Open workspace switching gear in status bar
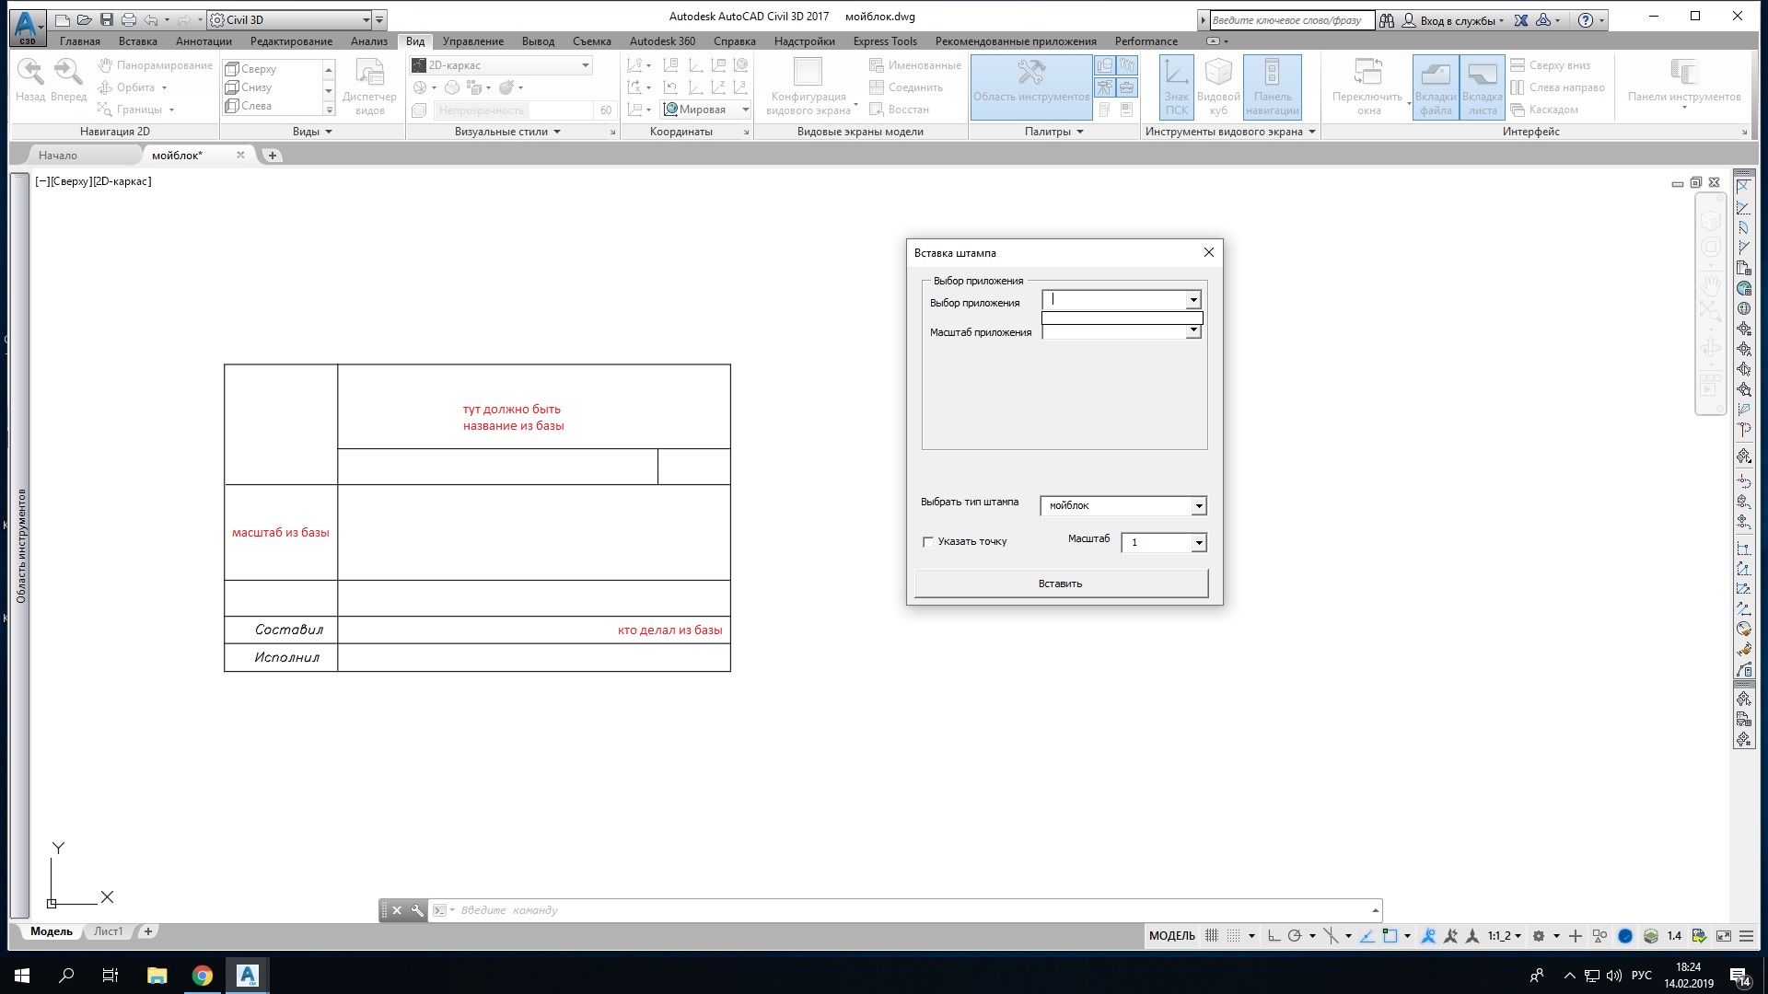1768x994 pixels. pos(1539,936)
